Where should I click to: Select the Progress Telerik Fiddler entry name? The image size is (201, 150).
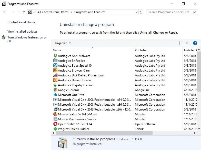73,129
